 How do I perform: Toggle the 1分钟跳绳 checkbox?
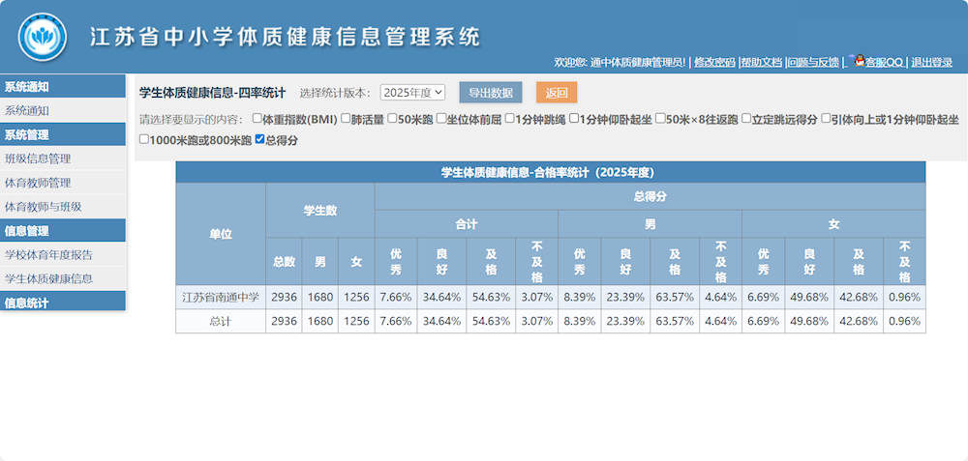pos(510,119)
